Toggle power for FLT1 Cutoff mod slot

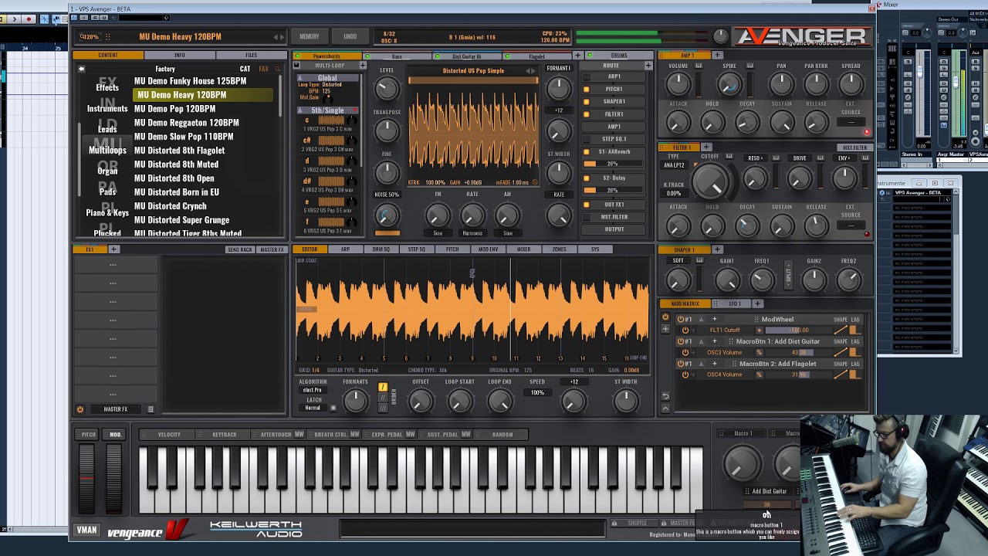pyautogui.click(x=685, y=331)
